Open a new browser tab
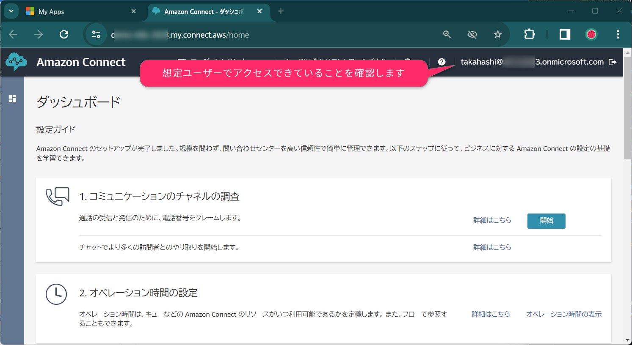This screenshot has width=632, height=345. click(281, 11)
